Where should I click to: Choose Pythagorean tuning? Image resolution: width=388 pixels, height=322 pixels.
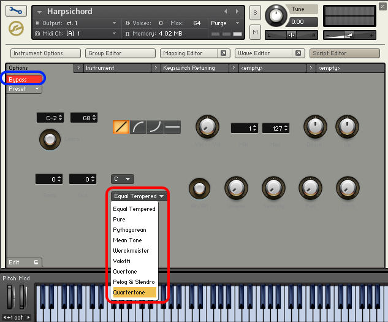coord(134,230)
